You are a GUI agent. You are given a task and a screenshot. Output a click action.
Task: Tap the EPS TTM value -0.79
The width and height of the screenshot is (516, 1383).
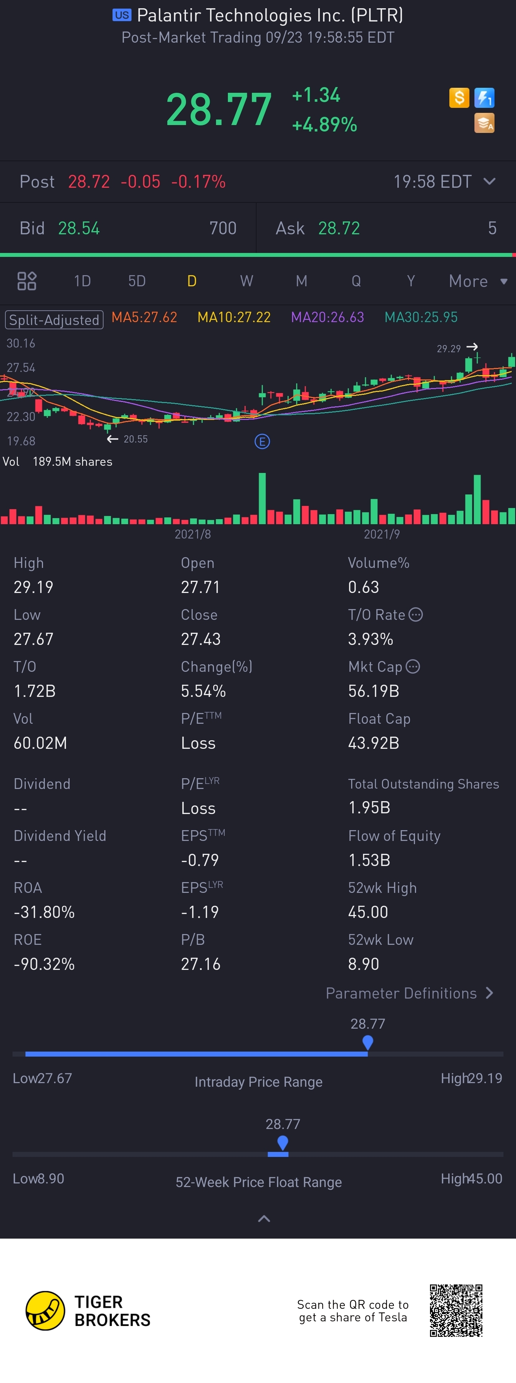coord(200,860)
